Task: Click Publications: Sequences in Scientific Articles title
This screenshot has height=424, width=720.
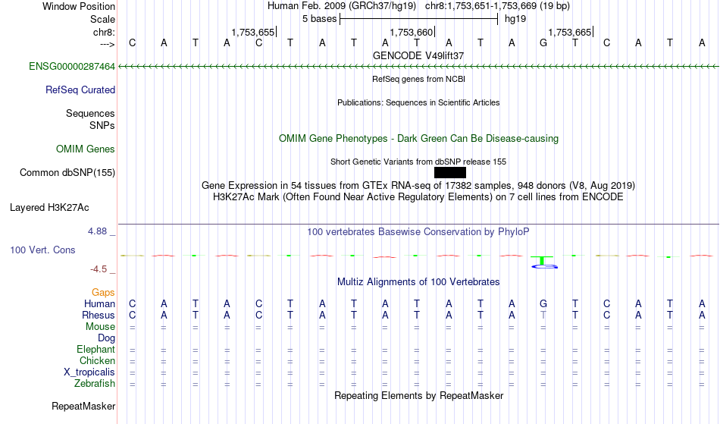Action: point(418,102)
